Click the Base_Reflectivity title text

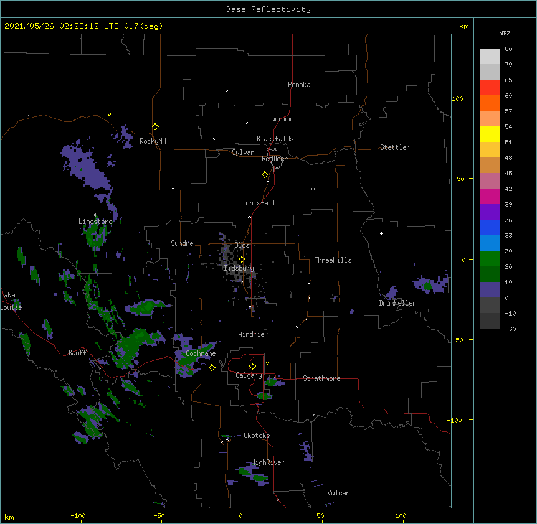(268, 9)
